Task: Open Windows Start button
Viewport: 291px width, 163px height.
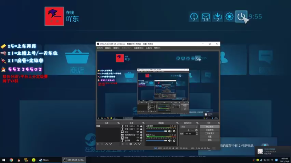Action: 4,160
